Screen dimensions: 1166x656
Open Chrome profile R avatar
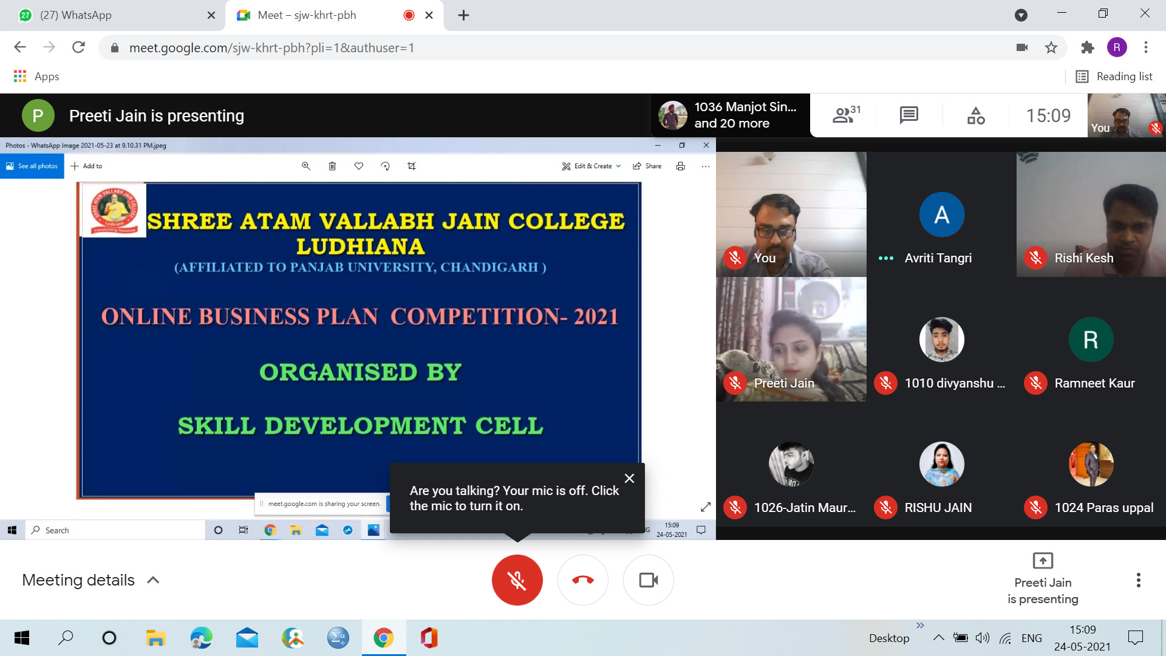point(1117,47)
